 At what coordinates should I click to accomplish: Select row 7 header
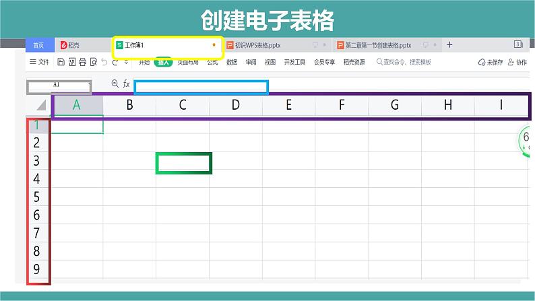click(x=37, y=233)
